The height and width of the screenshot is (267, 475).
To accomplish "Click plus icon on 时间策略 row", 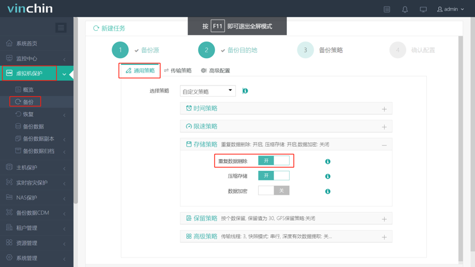I will 384,109.
